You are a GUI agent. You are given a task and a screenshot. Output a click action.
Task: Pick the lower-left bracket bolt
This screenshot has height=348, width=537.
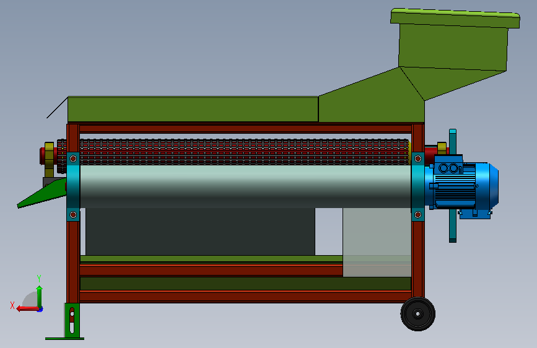[x=73, y=215]
